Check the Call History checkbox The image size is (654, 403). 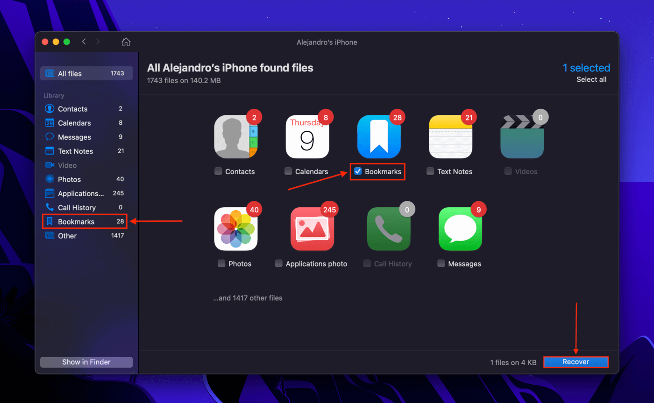pyautogui.click(x=367, y=263)
